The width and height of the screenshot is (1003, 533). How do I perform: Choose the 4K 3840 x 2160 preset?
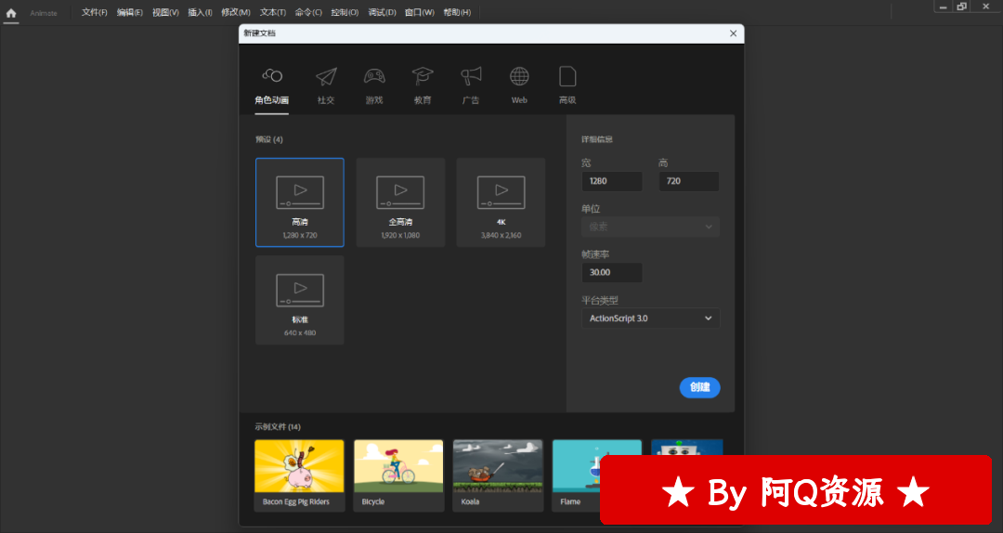pos(501,202)
